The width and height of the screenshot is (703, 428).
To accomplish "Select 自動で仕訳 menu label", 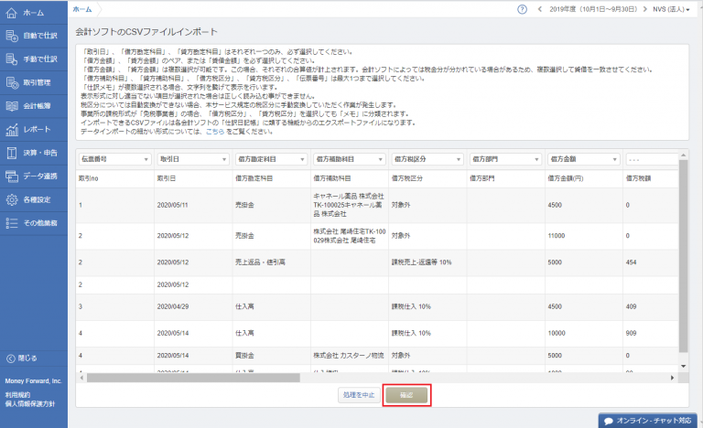I will pos(40,36).
